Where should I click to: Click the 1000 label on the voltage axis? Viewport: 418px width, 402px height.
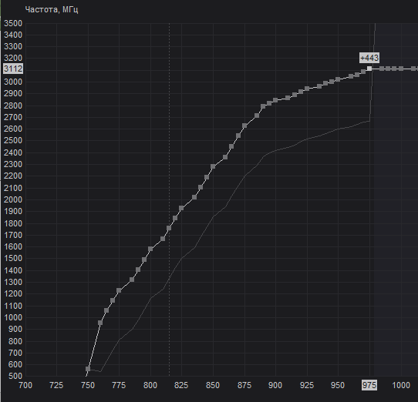tap(401, 385)
